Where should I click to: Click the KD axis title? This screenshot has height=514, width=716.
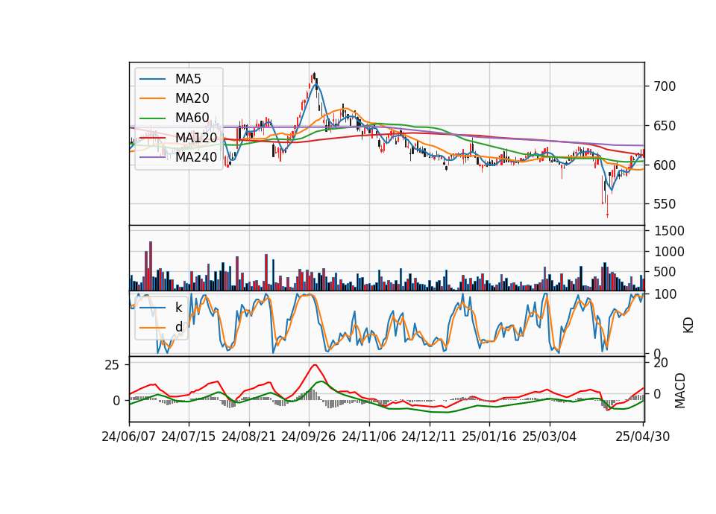(x=688, y=326)
